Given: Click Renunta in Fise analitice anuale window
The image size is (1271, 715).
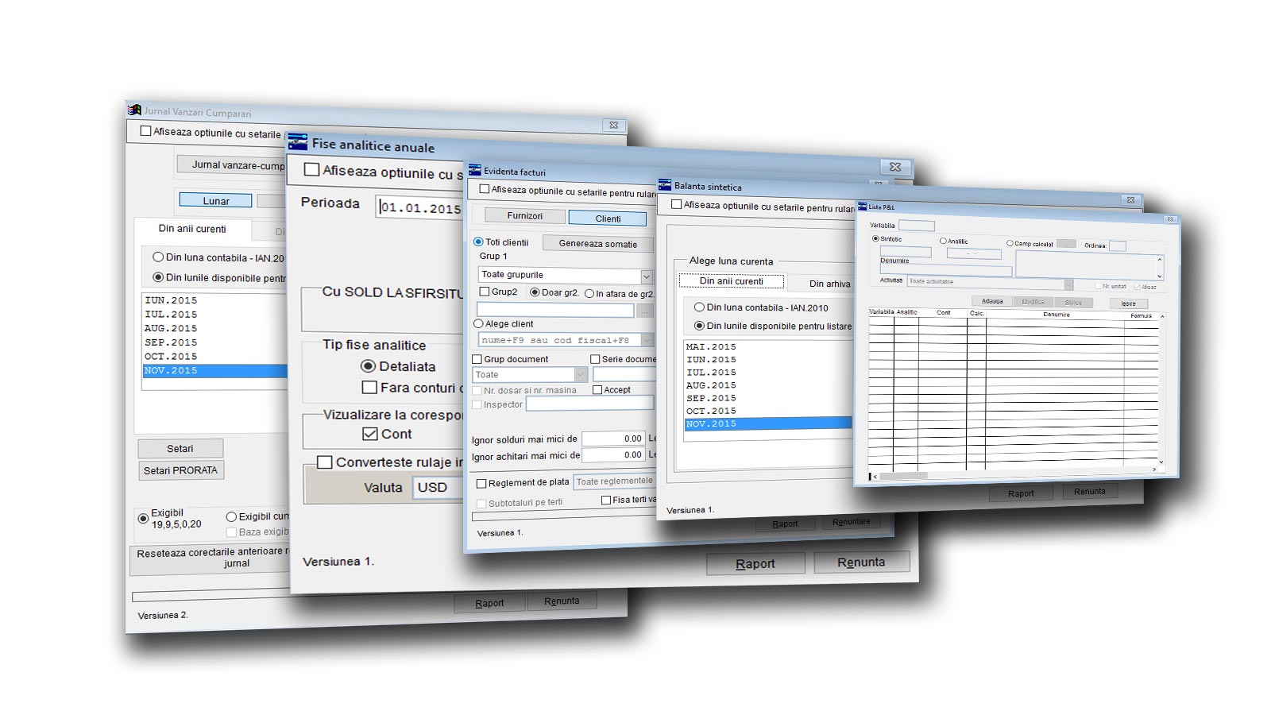Looking at the screenshot, I should coord(860,562).
